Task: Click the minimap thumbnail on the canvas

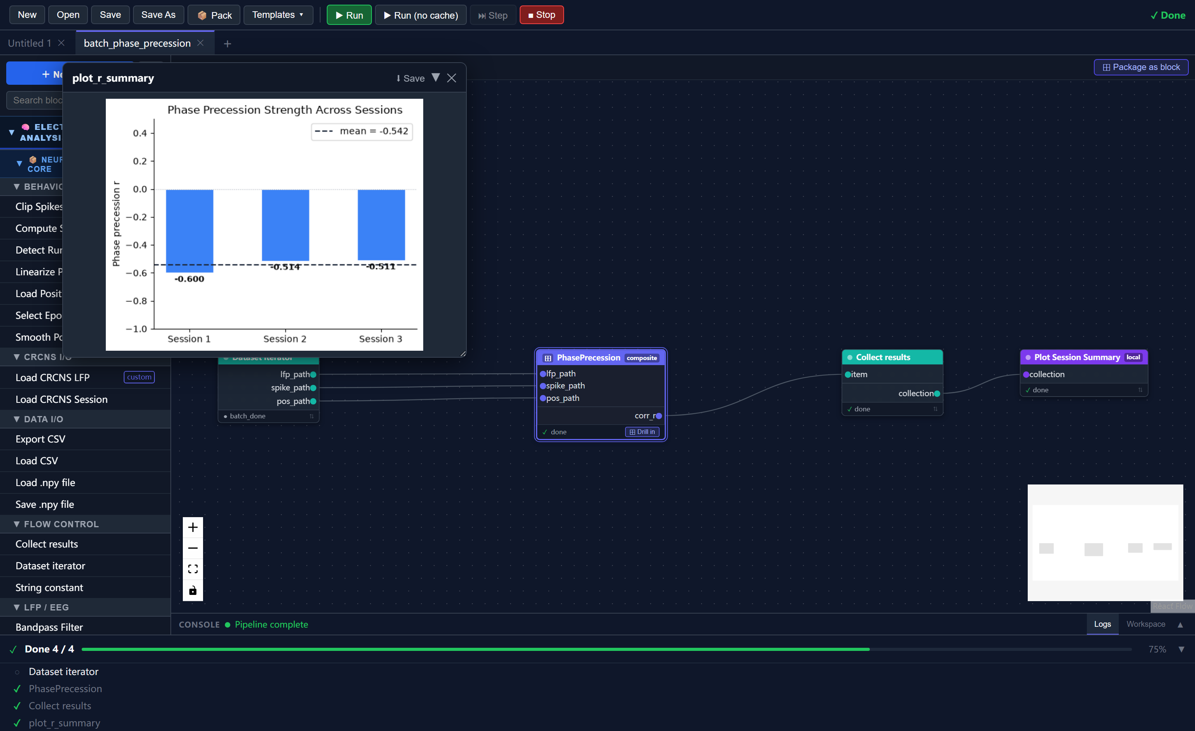Action: pos(1105,542)
